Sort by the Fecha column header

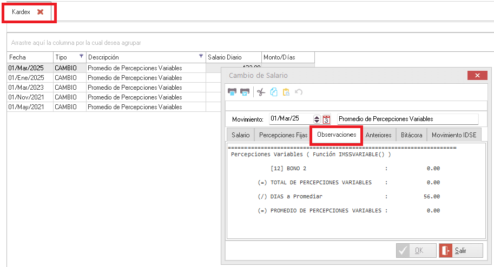(30, 57)
